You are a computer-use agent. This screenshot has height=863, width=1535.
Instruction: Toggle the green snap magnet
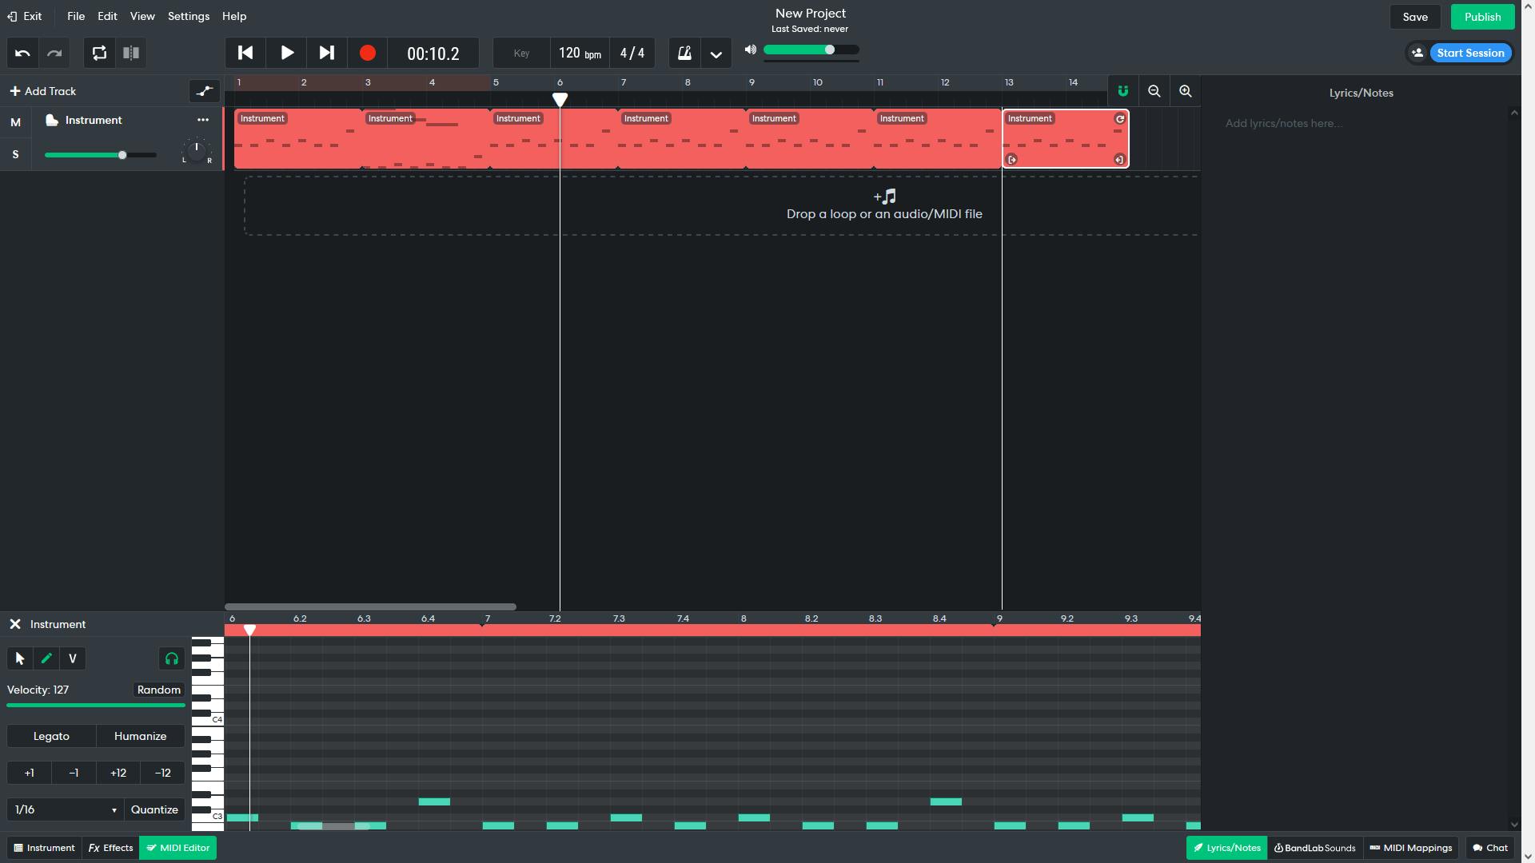point(1122,91)
